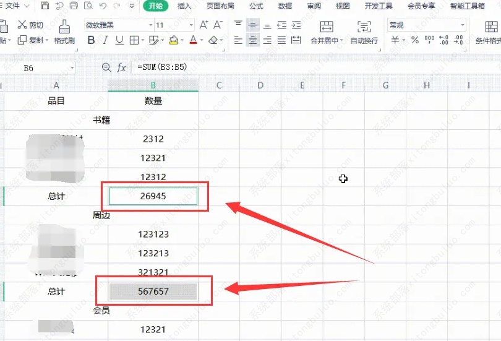Click the insert function fx icon

click(121, 67)
